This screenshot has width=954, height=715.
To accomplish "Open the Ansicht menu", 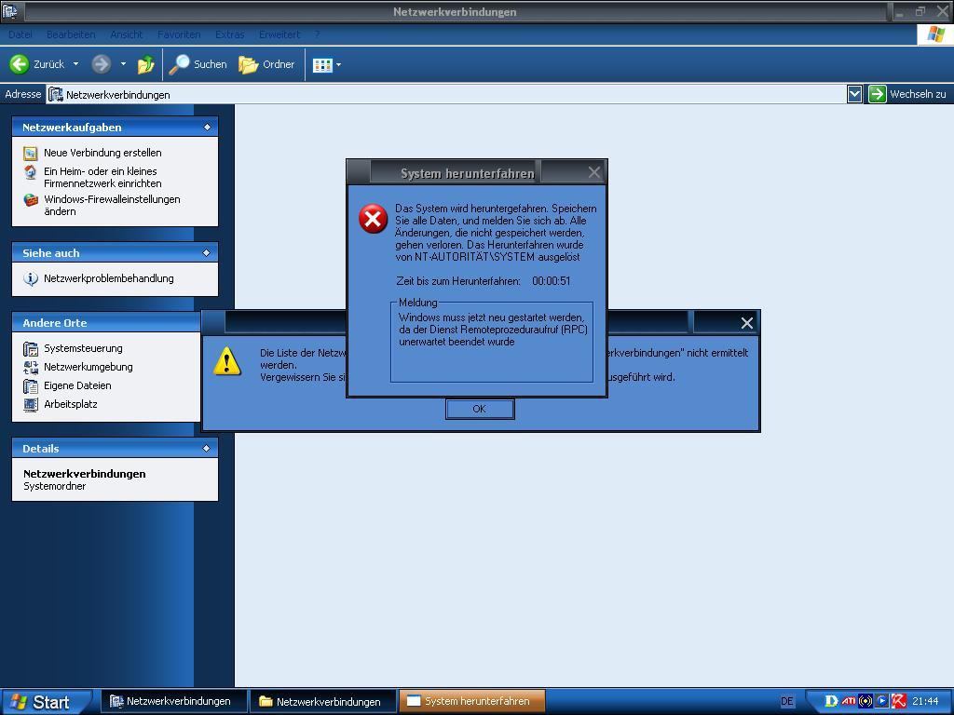I will [126, 34].
